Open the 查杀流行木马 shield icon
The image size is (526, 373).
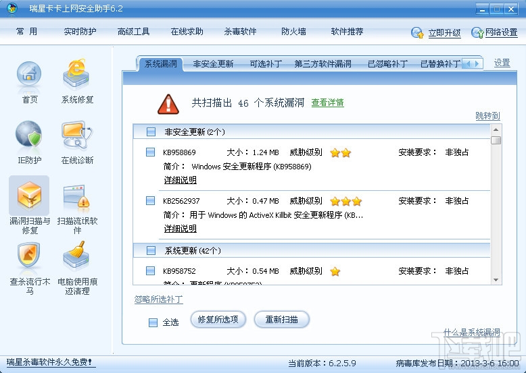(29, 256)
